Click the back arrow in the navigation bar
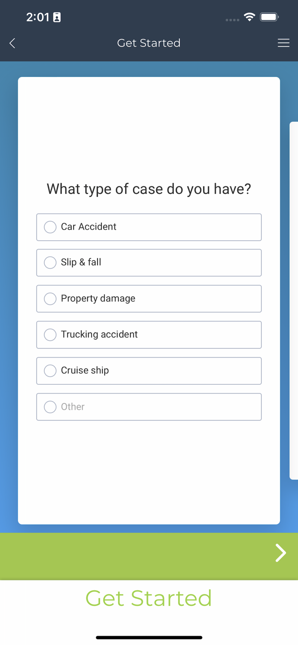This screenshot has width=298, height=645. click(12, 43)
